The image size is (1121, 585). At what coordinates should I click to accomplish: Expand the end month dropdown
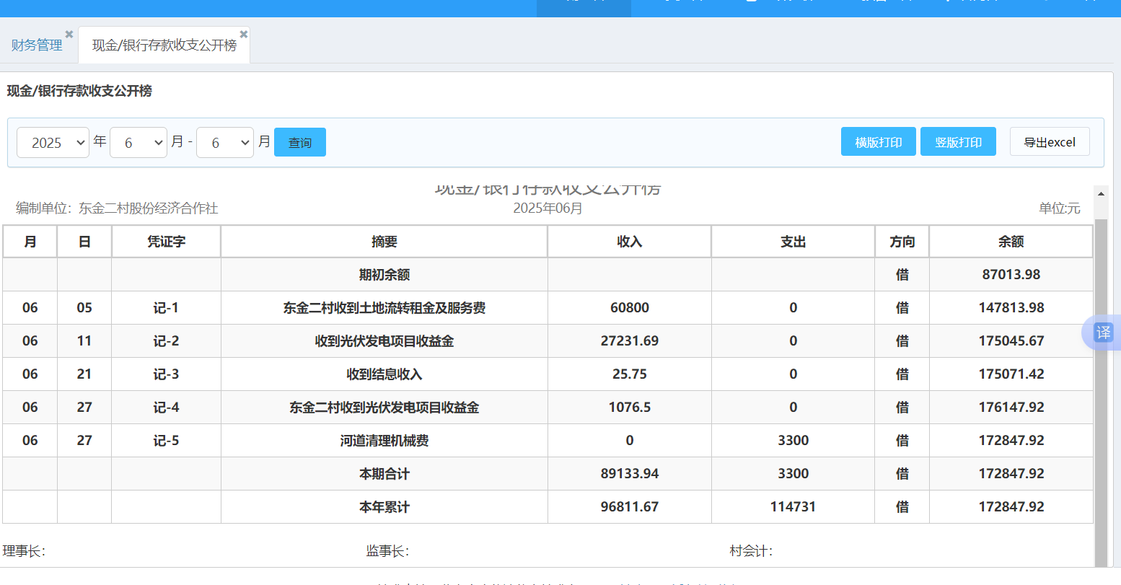click(x=225, y=143)
